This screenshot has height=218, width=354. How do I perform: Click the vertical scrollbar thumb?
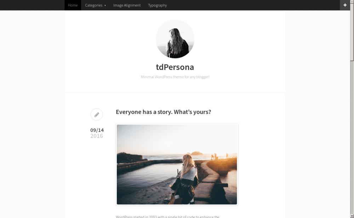(352, 32)
